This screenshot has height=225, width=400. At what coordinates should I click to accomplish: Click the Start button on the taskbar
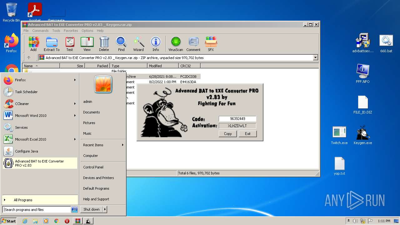click(9, 221)
